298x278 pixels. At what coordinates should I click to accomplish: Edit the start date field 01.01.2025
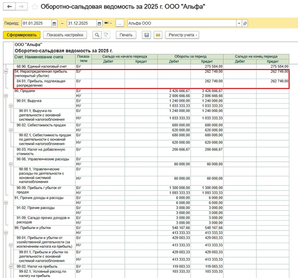37,23
